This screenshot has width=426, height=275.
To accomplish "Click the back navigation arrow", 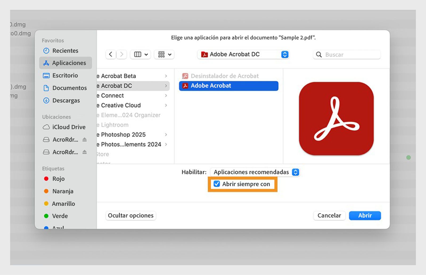I will click(111, 54).
